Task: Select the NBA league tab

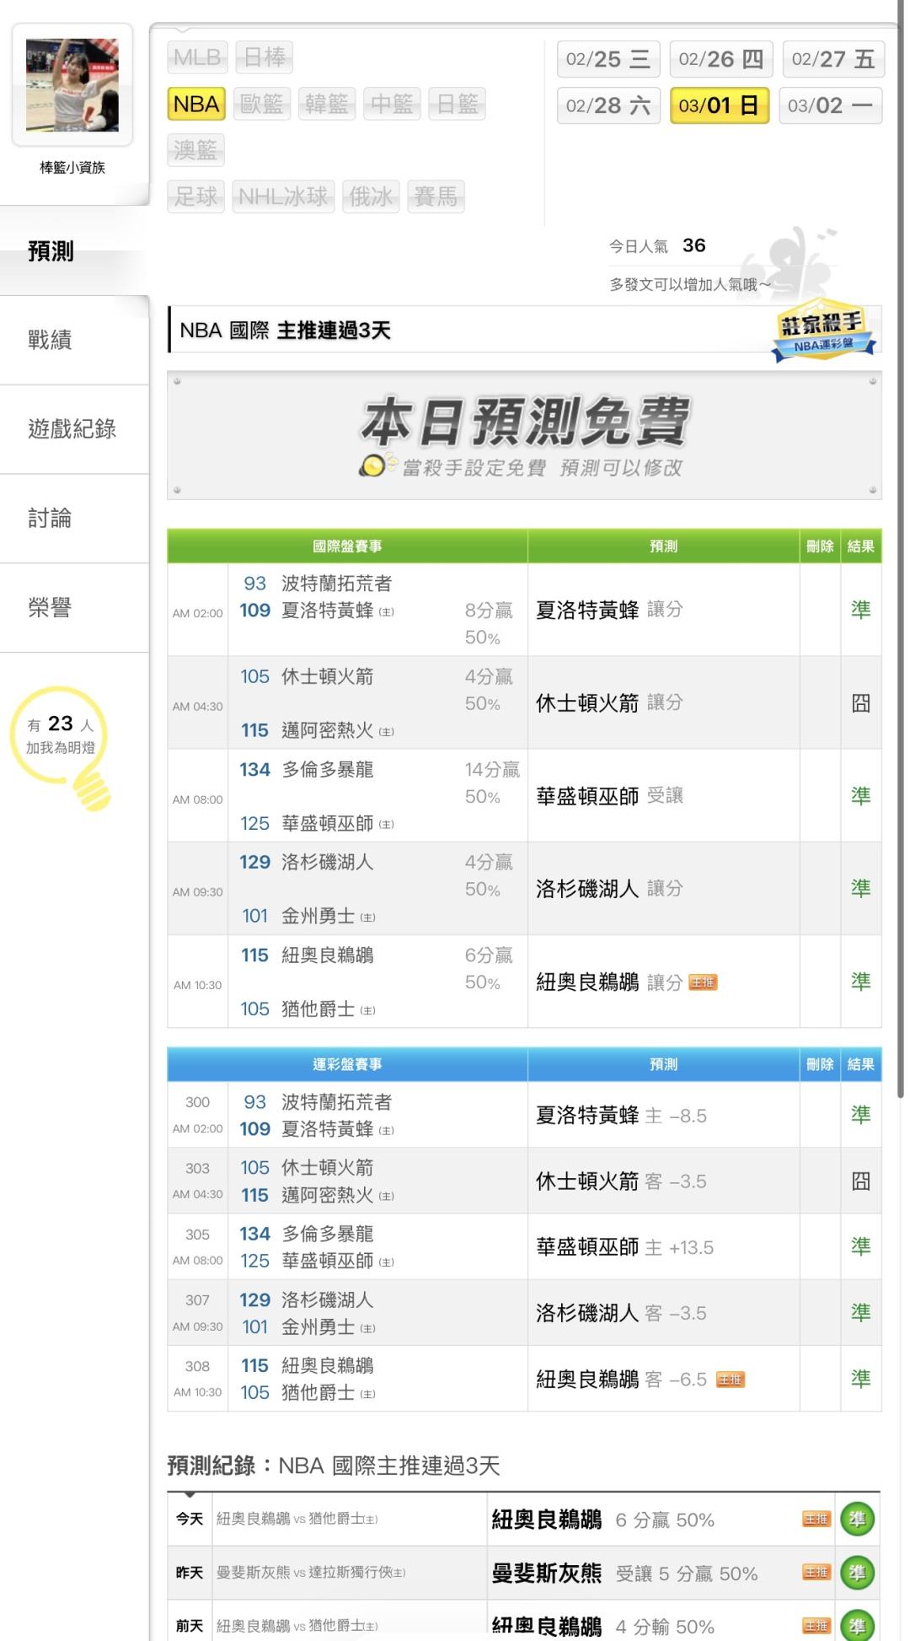Action: 197,104
